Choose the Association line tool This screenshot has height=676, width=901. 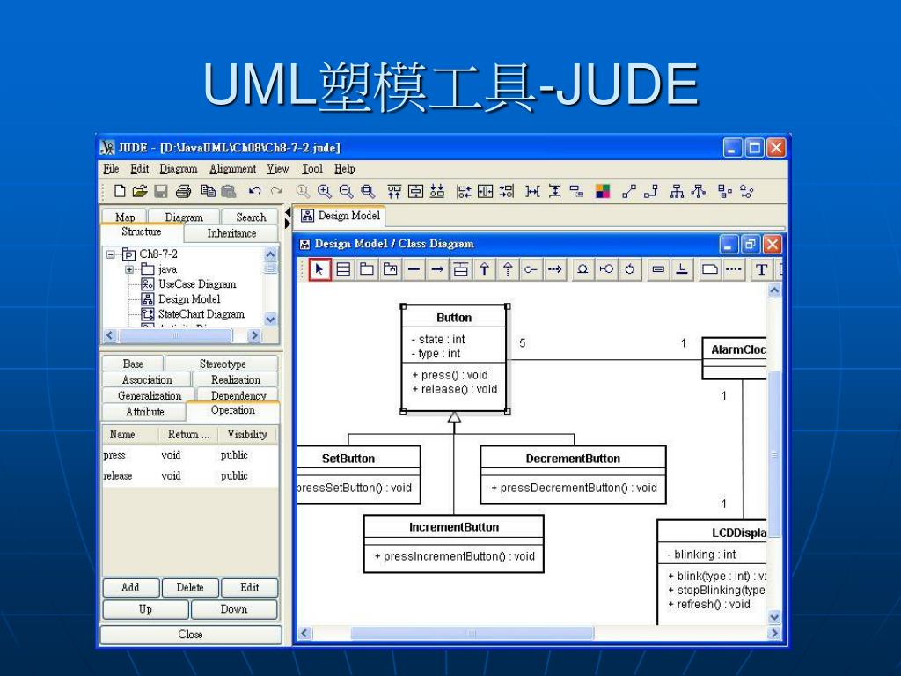click(x=414, y=269)
